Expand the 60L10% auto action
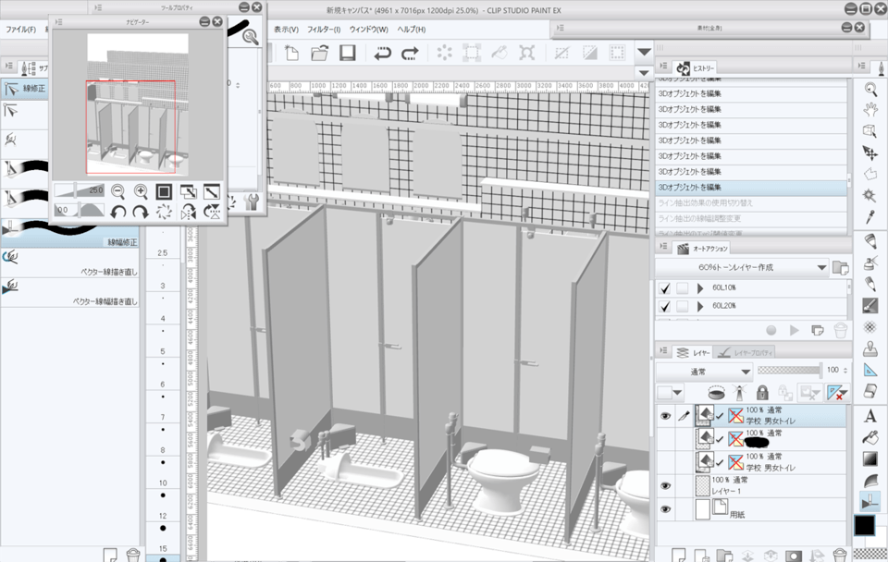The height and width of the screenshot is (562, 888). [x=700, y=287]
